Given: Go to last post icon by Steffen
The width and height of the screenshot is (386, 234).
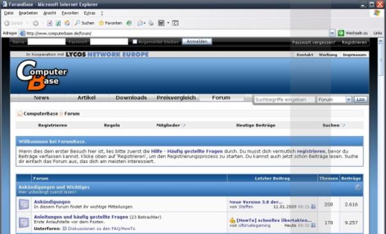Looking at the screenshot, I should point(313,207).
